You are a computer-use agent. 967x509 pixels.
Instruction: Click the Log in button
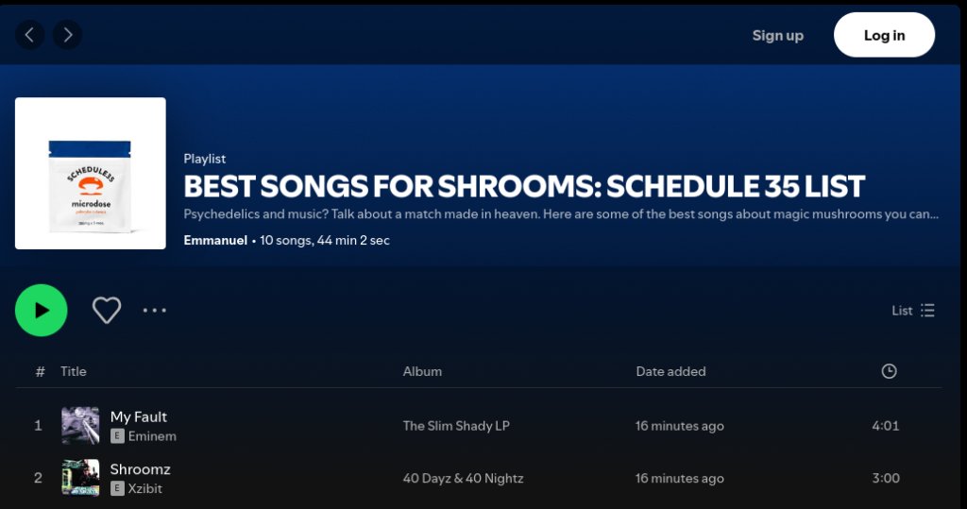[x=884, y=35]
